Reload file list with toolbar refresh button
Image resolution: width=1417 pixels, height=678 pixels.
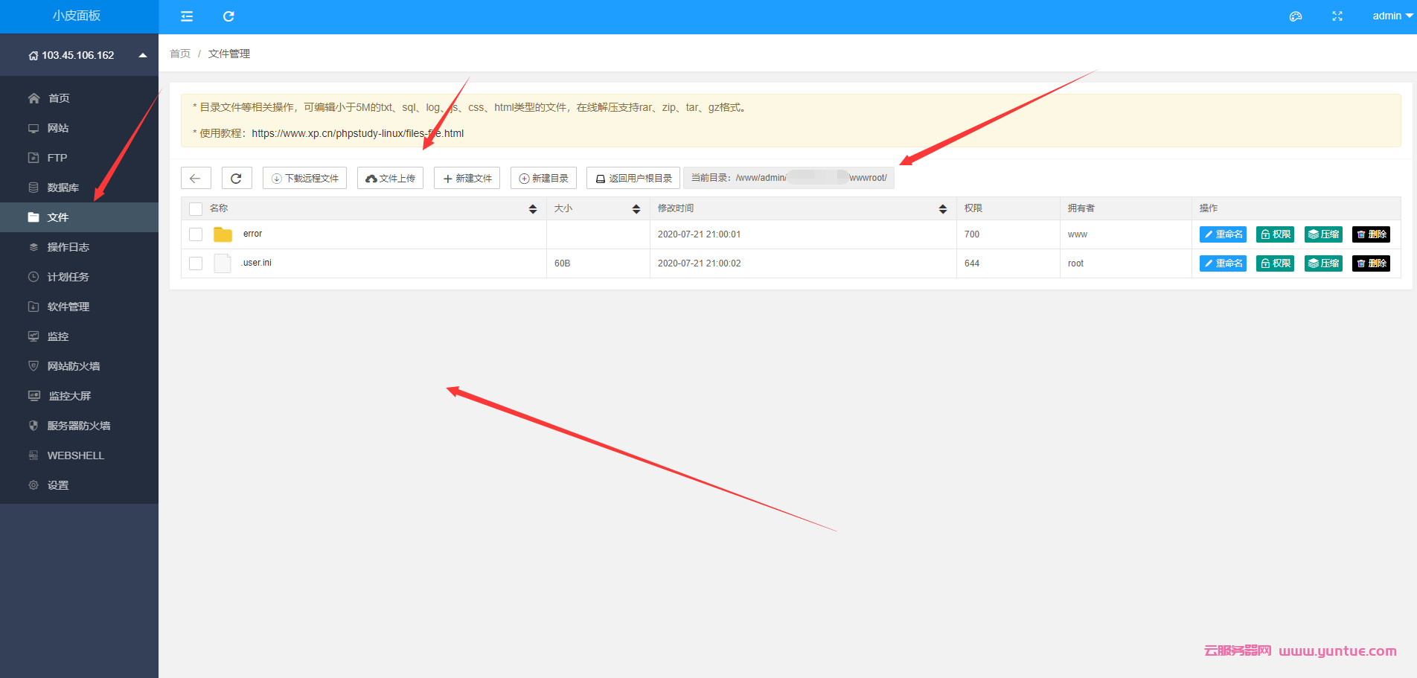237,179
